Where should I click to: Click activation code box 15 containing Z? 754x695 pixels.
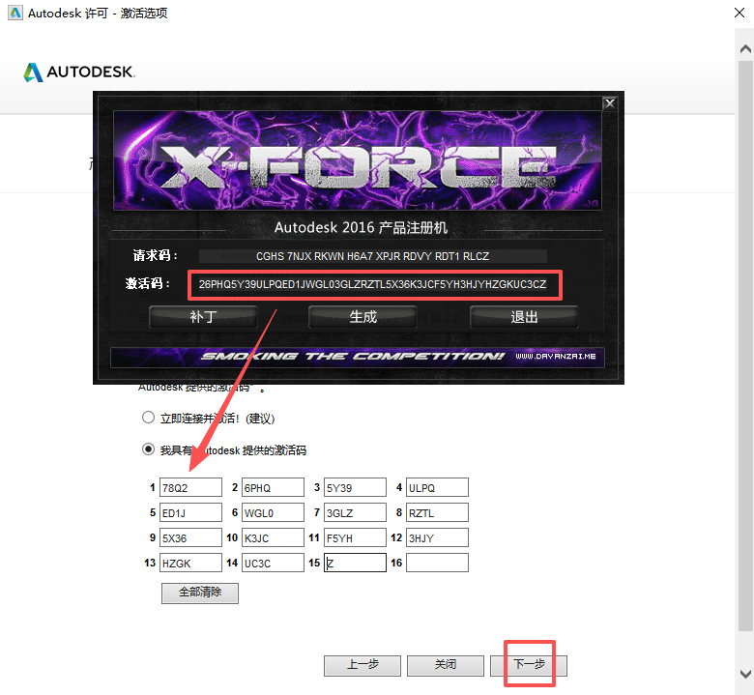coord(355,563)
